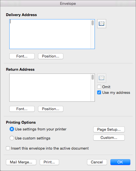
Task: Open address book for Return Address
Action: (102, 78)
